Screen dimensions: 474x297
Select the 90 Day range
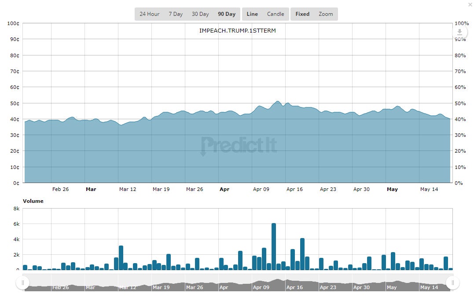pos(227,14)
